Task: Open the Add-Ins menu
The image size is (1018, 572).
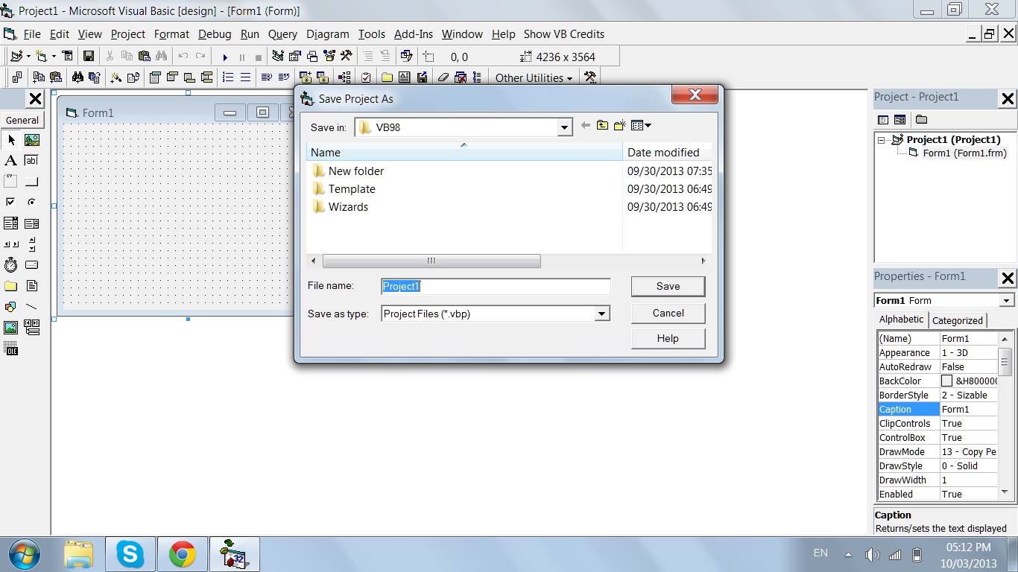Action: pyautogui.click(x=413, y=34)
